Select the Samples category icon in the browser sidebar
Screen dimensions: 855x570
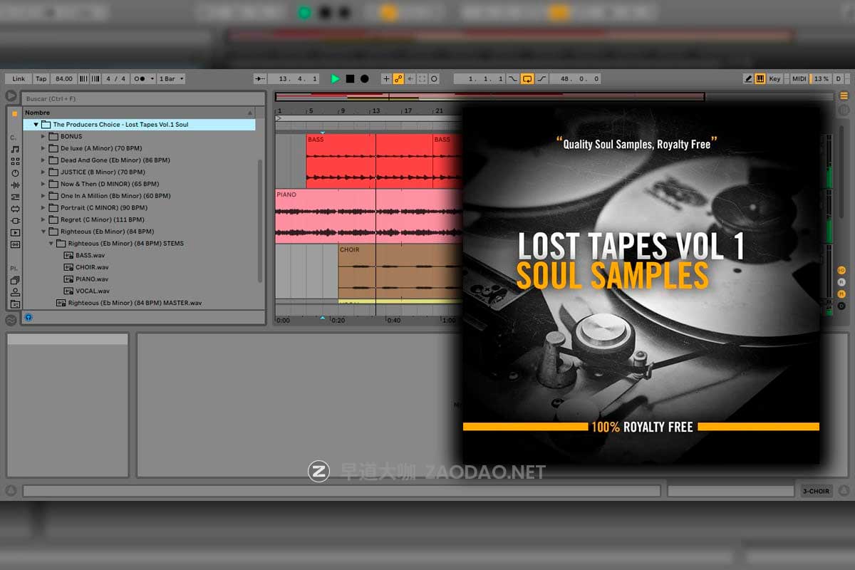(13, 244)
